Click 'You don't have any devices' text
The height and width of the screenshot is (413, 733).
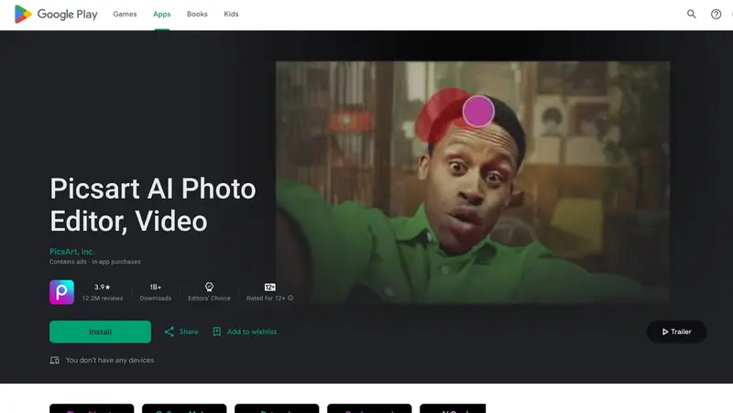point(110,360)
